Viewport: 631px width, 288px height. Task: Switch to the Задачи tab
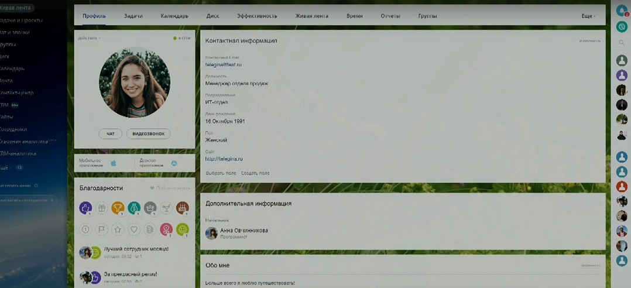click(133, 16)
